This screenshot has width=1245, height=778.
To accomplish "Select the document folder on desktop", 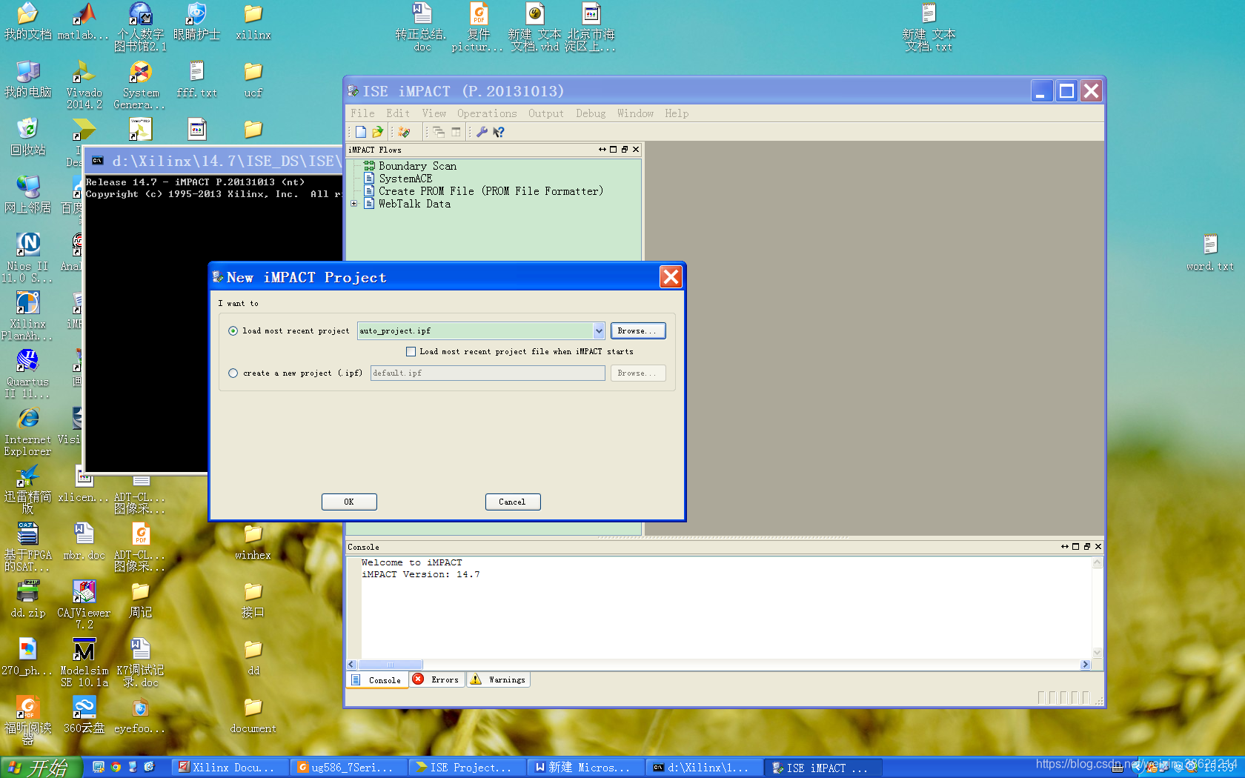I will point(253,715).
